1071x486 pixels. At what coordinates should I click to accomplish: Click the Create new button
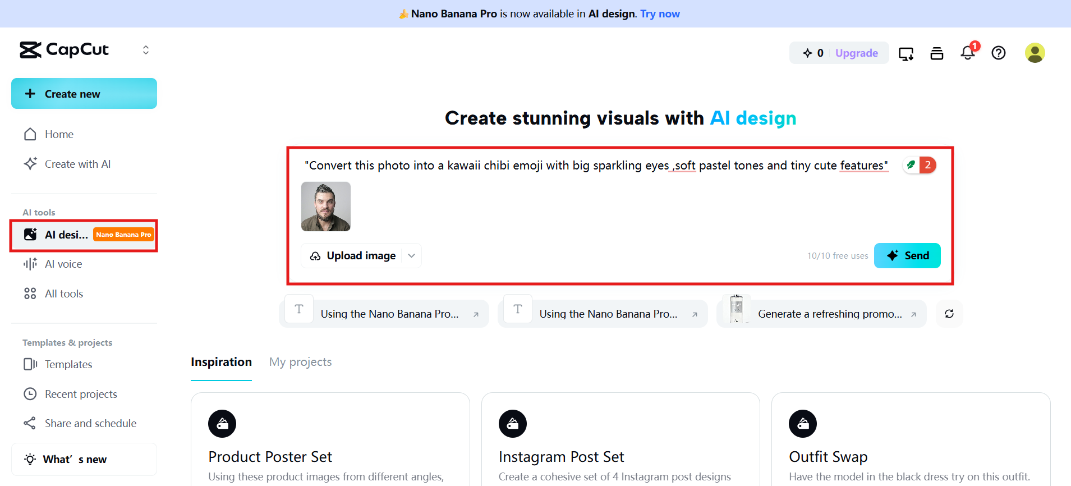point(84,94)
